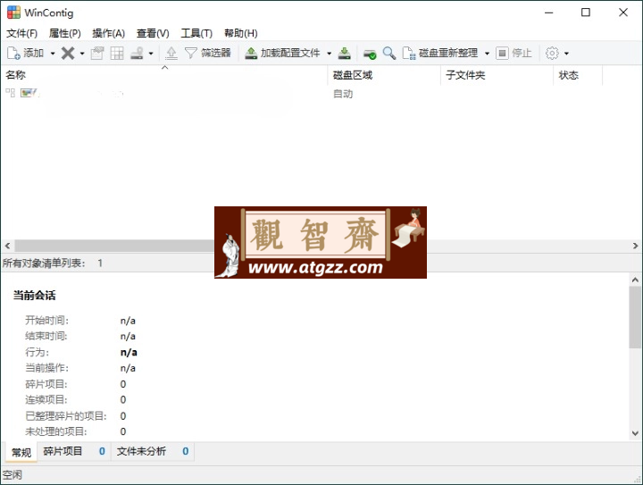Click the save profile download icon
This screenshot has height=485, width=643.
[x=345, y=54]
